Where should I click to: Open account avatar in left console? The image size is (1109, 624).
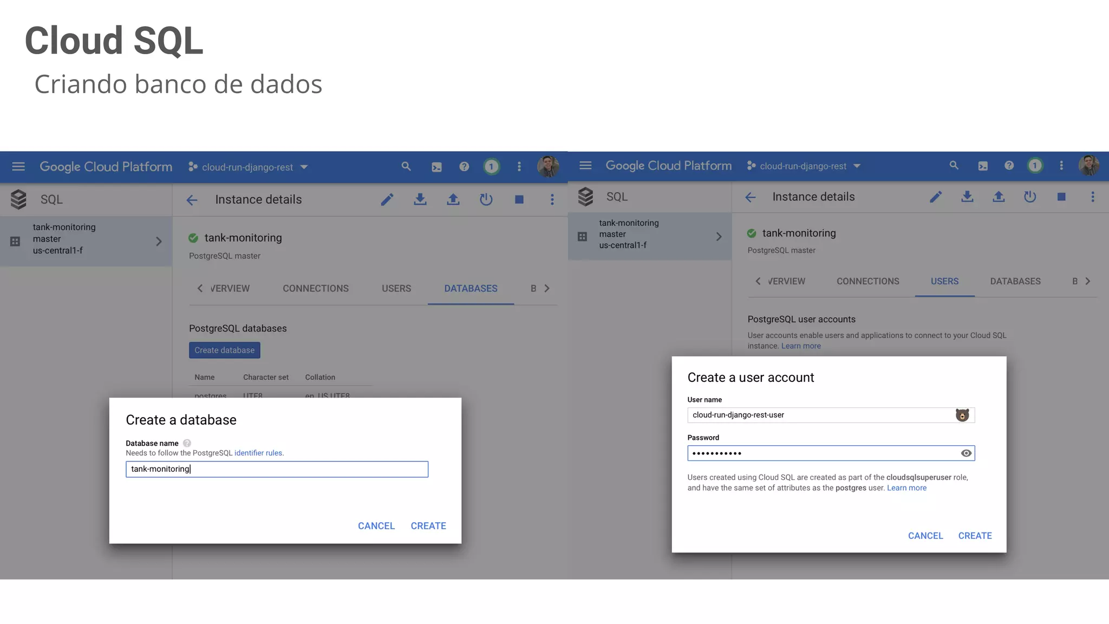click(548, 167)
